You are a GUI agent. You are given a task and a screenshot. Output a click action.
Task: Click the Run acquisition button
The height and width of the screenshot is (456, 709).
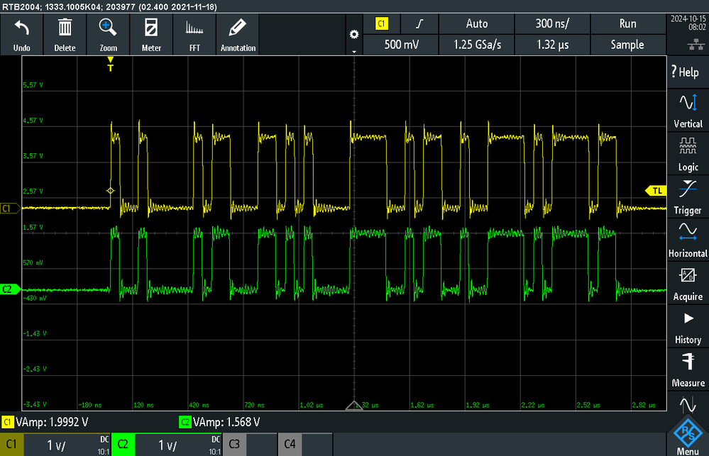tap(627, 23)
